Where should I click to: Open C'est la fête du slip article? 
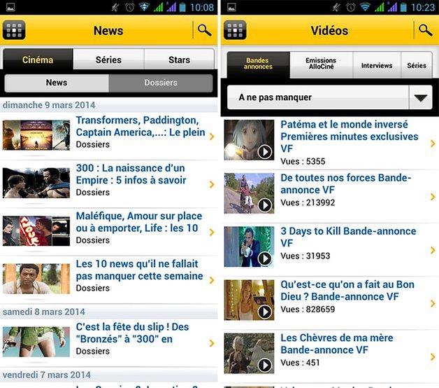(x=132, y=333)
